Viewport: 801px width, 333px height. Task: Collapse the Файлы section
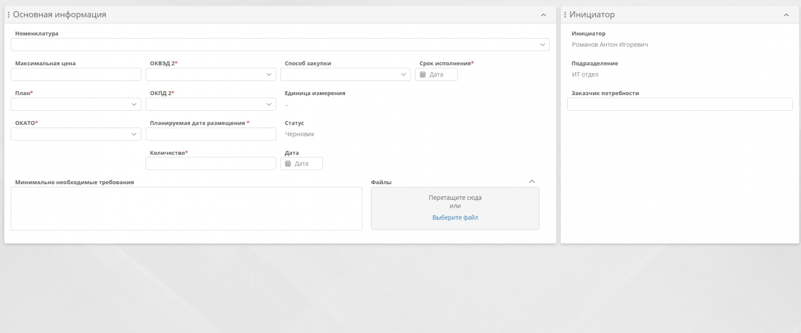pyautogui.click(x=532, y=182)
